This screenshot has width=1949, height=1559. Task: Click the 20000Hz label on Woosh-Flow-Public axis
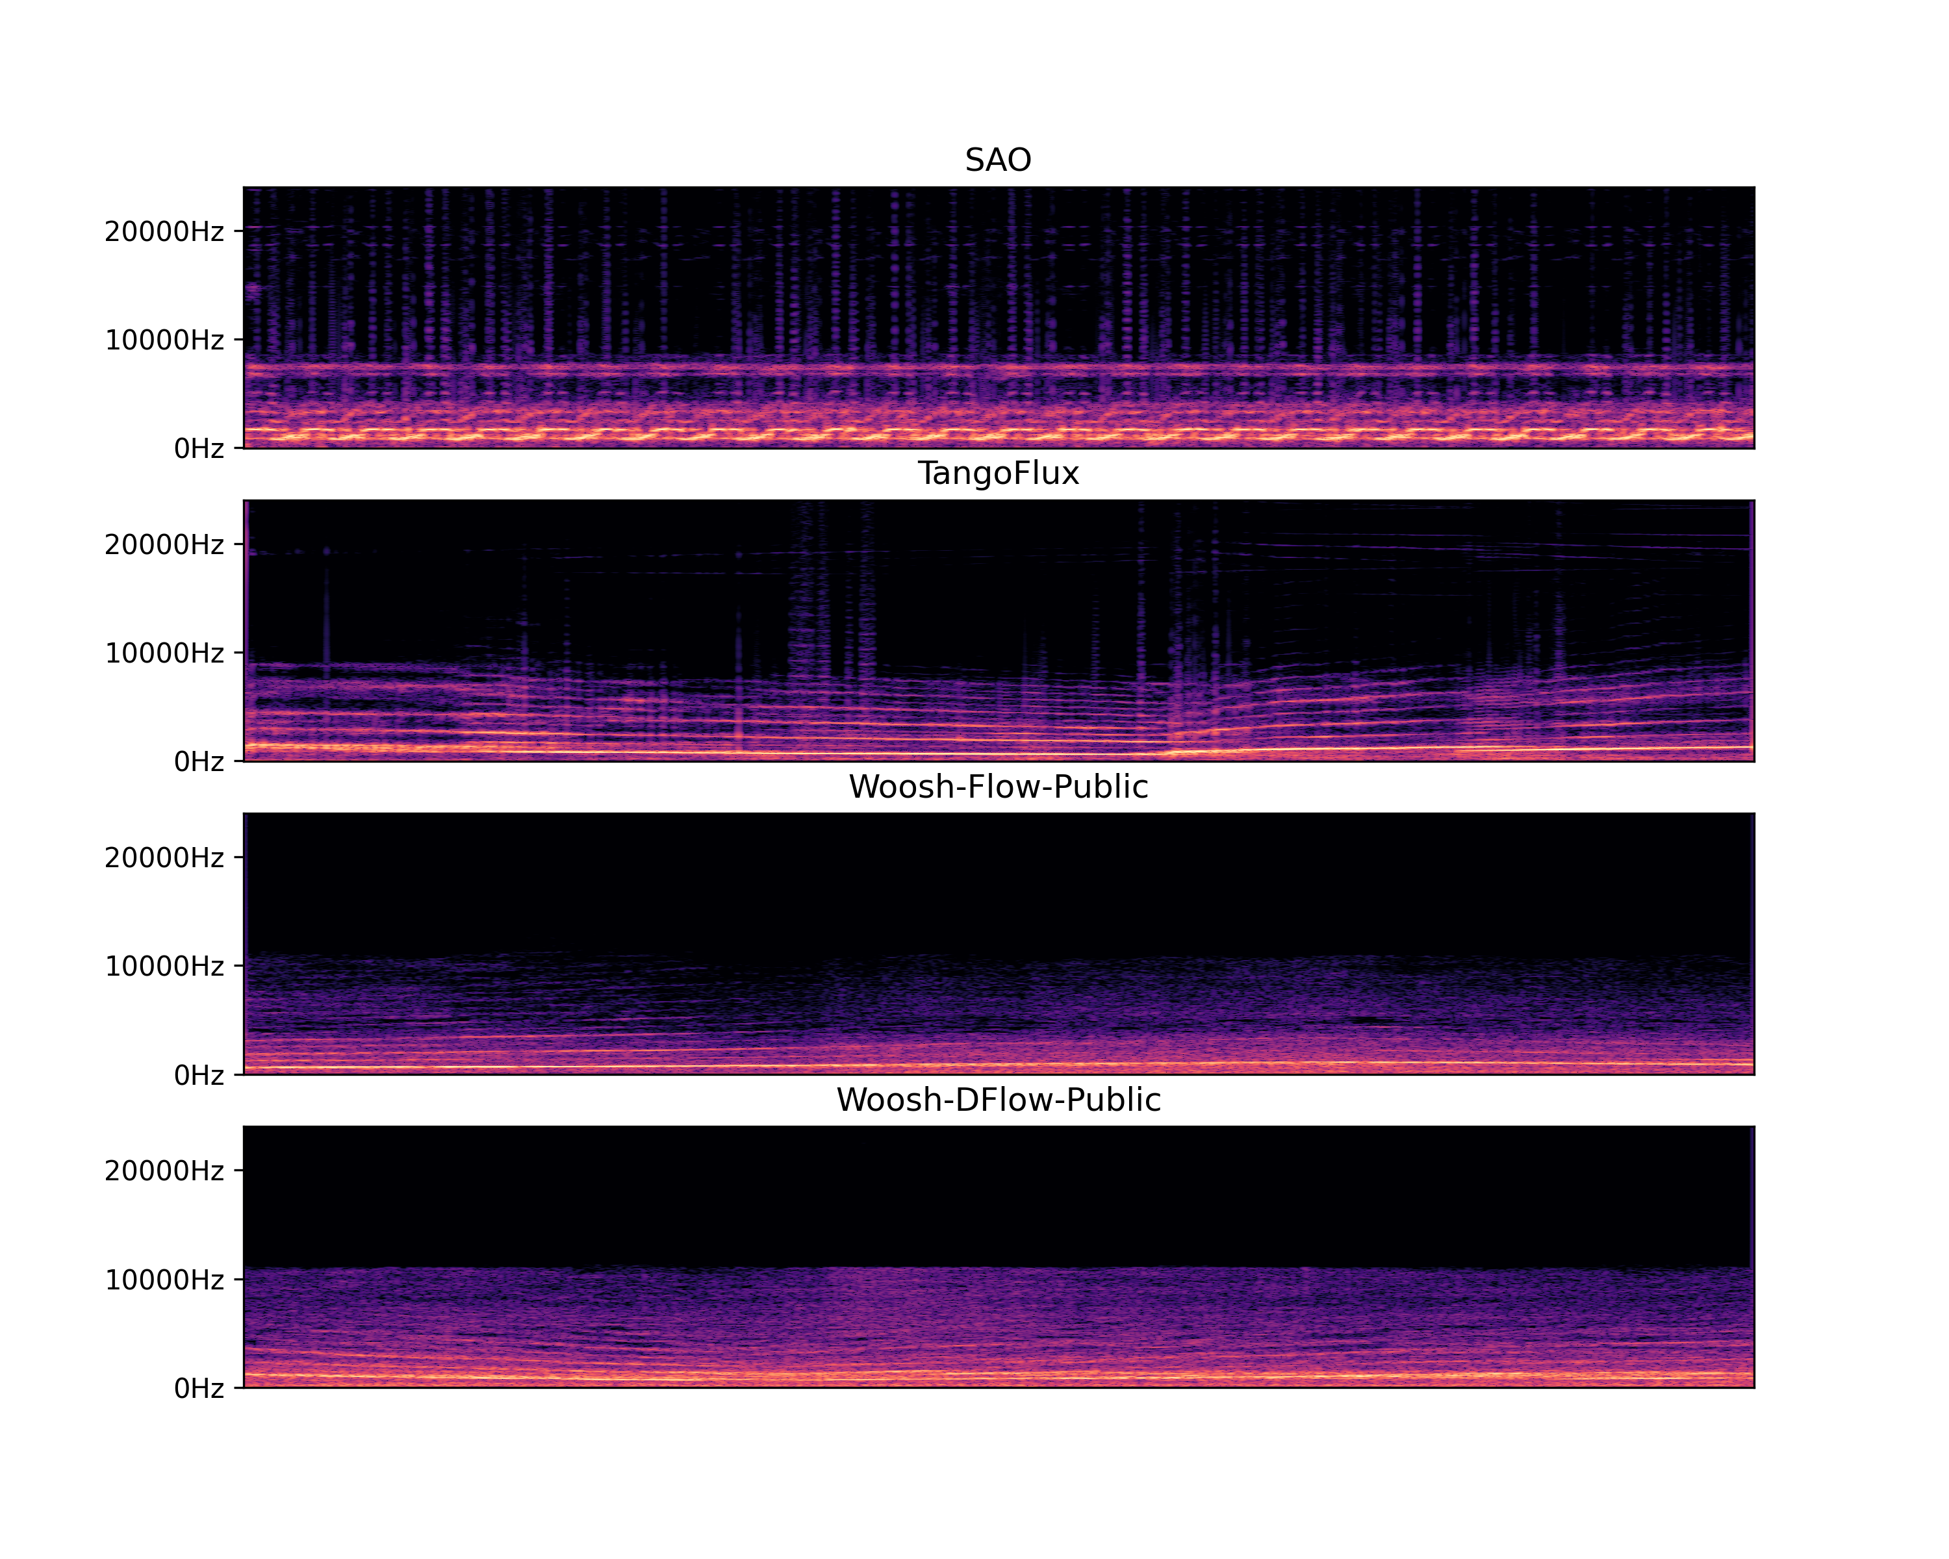coord(164,857)
